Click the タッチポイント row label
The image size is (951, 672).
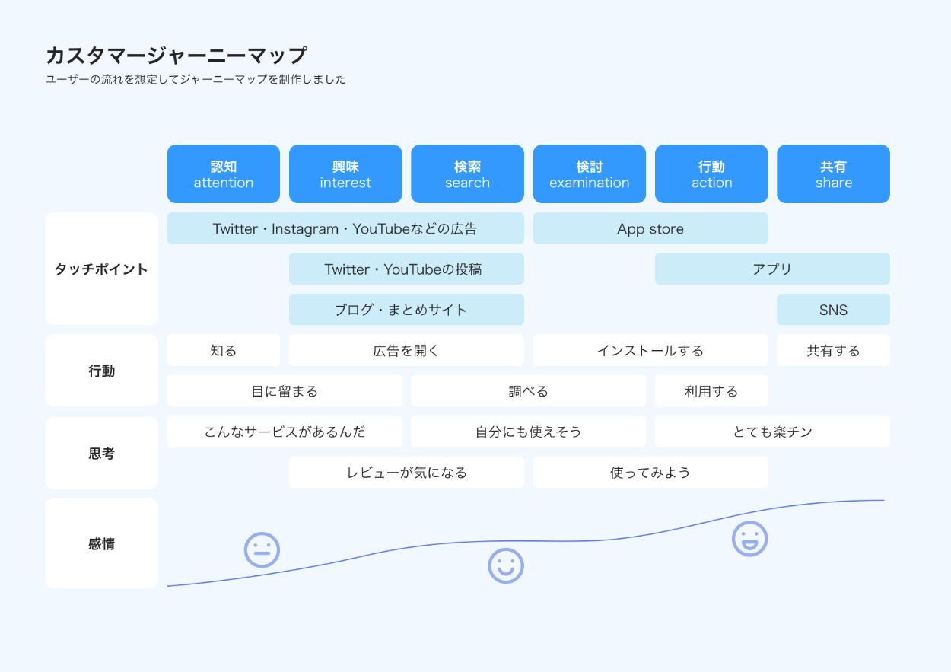(x=102, y=269)
